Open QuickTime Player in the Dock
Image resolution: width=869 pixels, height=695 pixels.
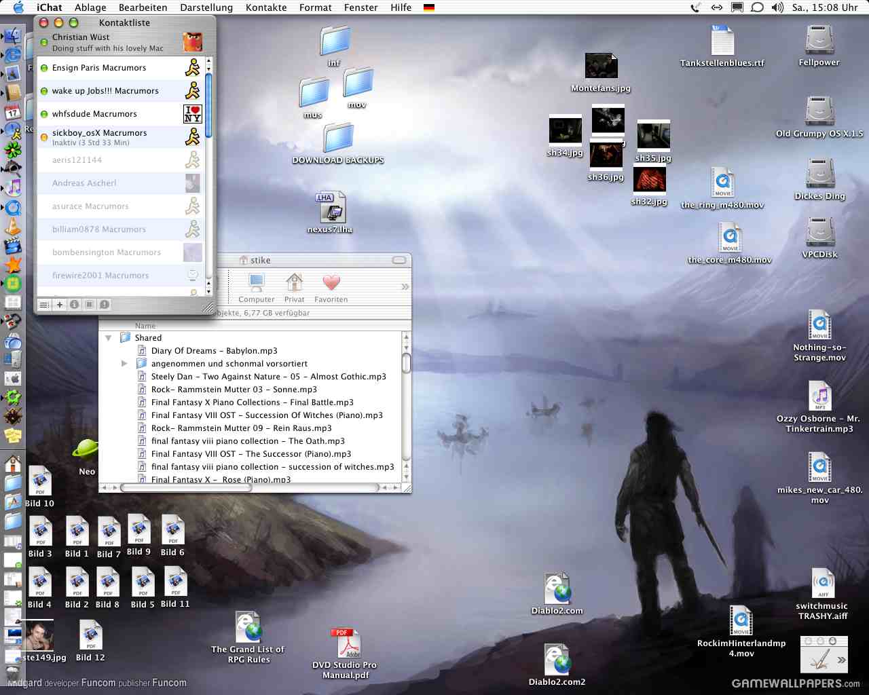pyautogui.click(x=12, y=208)
